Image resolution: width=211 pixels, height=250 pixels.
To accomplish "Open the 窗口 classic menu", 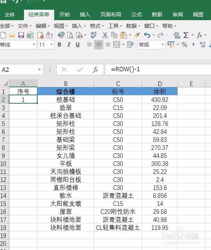I will coord(151,26).
